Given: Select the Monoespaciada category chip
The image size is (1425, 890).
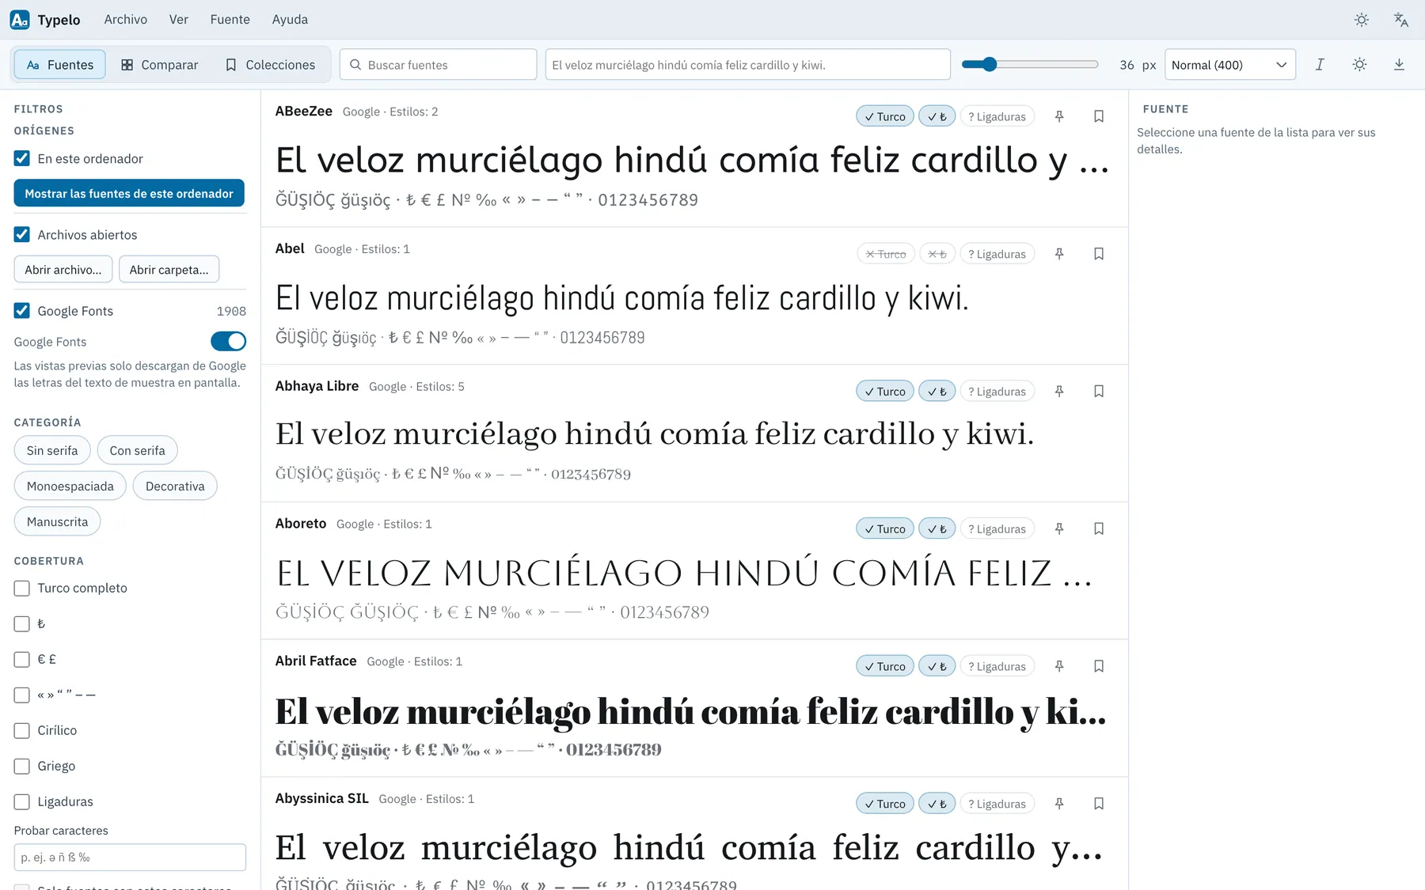Looking at the screenshot, I should (x=70, y=486).
